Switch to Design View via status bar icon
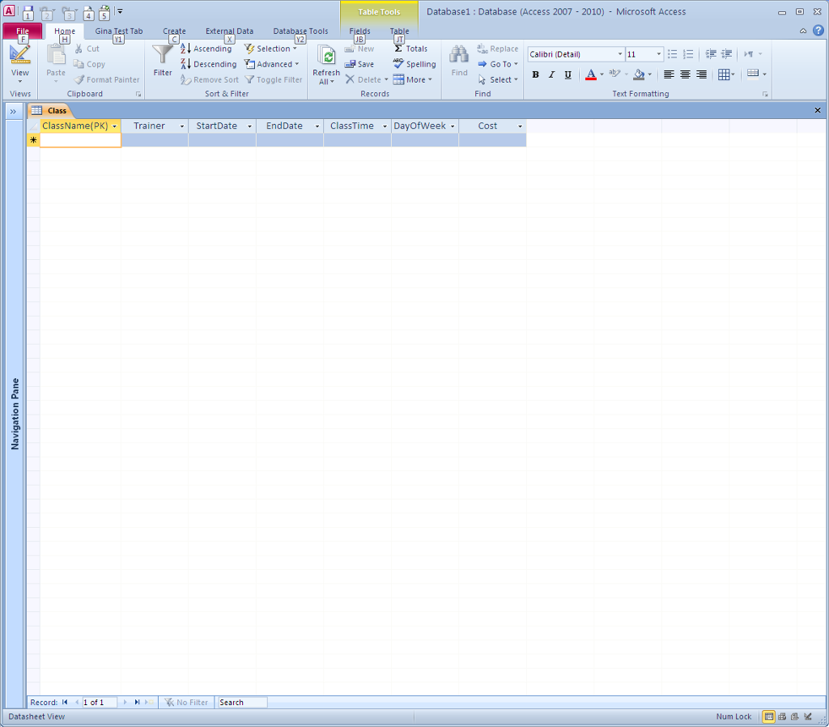829x727 pixels. click(x=808, y=716)
